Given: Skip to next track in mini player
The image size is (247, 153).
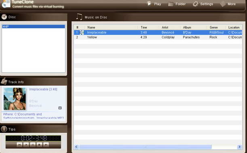Looking at the screenshot, I should click(x=46, y=145).
